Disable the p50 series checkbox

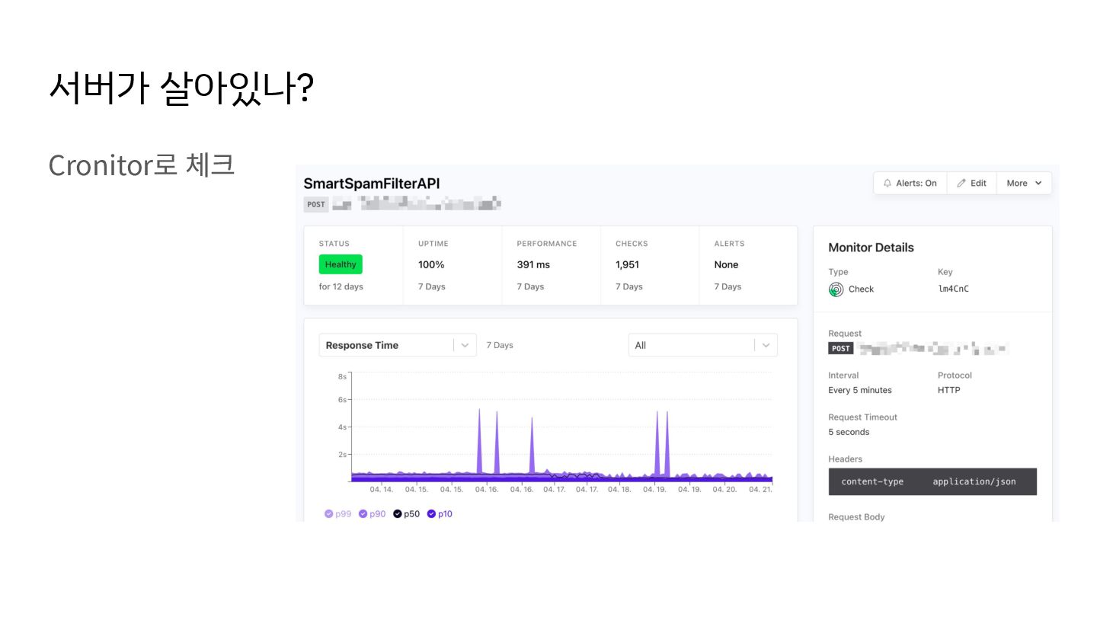click(397, 514)
